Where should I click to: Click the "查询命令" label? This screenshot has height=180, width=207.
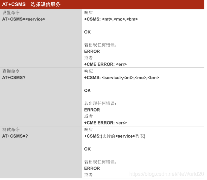(x=11, y=71)
